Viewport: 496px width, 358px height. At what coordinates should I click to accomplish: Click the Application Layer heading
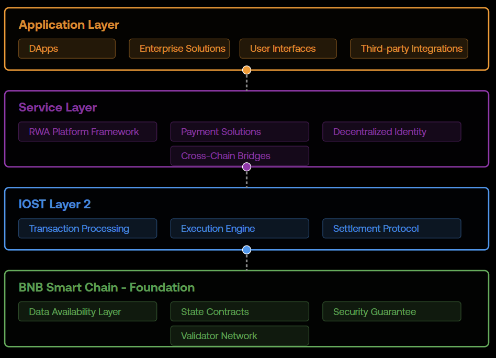tap(69, 25)
